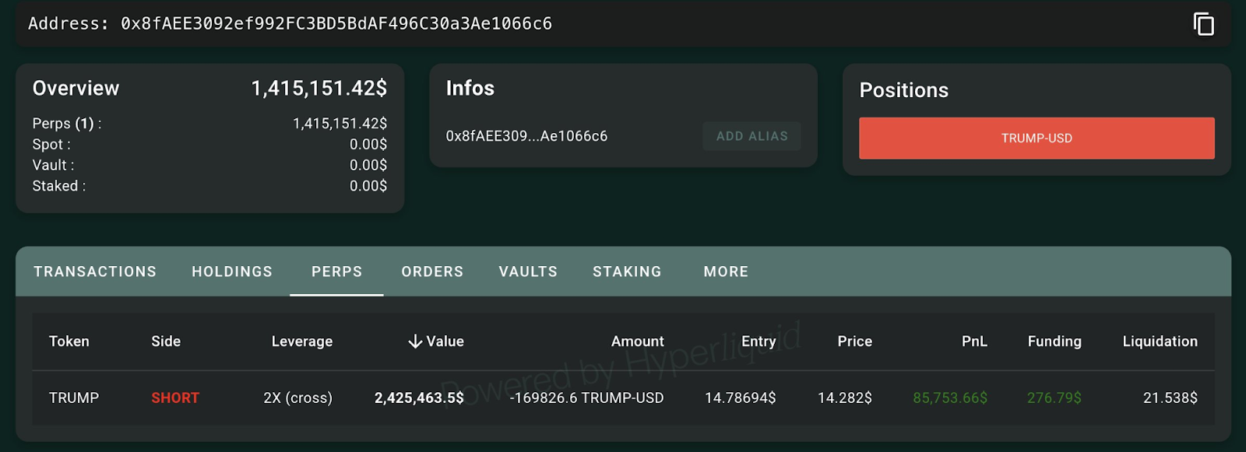Click the Funding column header
The width and height of the screenshot is (1246, 452).
pyautogui.click(x=1054, y=342)
